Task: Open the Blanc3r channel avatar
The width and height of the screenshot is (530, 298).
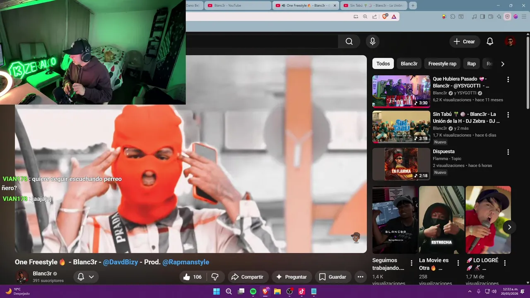Action: pos(22,277)
